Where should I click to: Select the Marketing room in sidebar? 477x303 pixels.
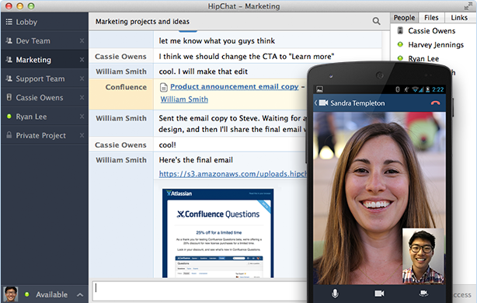click(44, 60)
